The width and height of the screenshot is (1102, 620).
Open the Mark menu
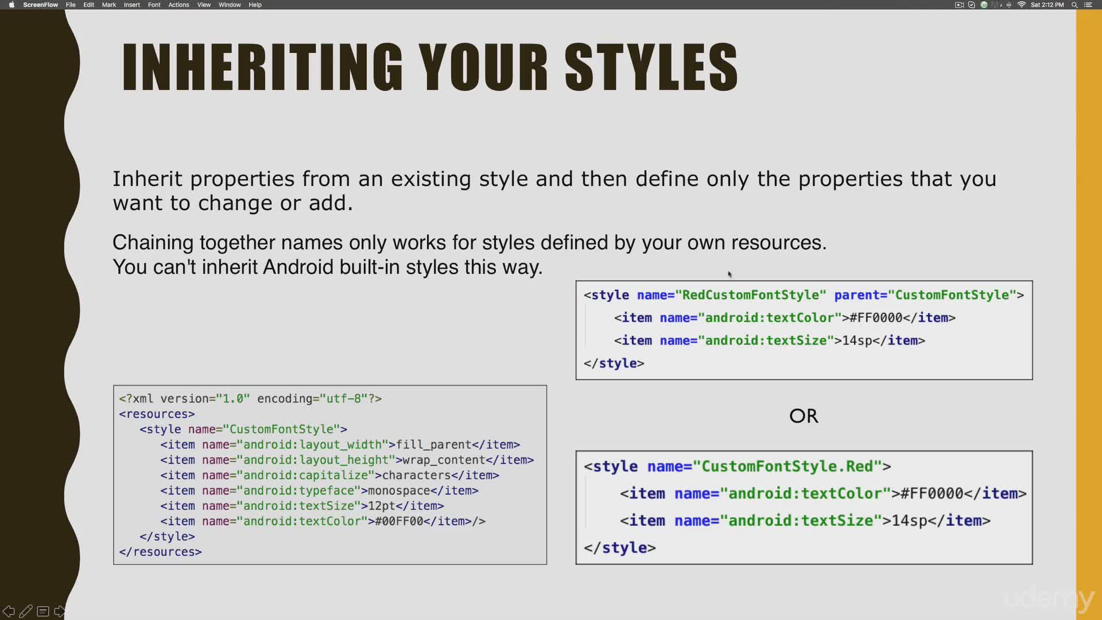coord(108,5)
